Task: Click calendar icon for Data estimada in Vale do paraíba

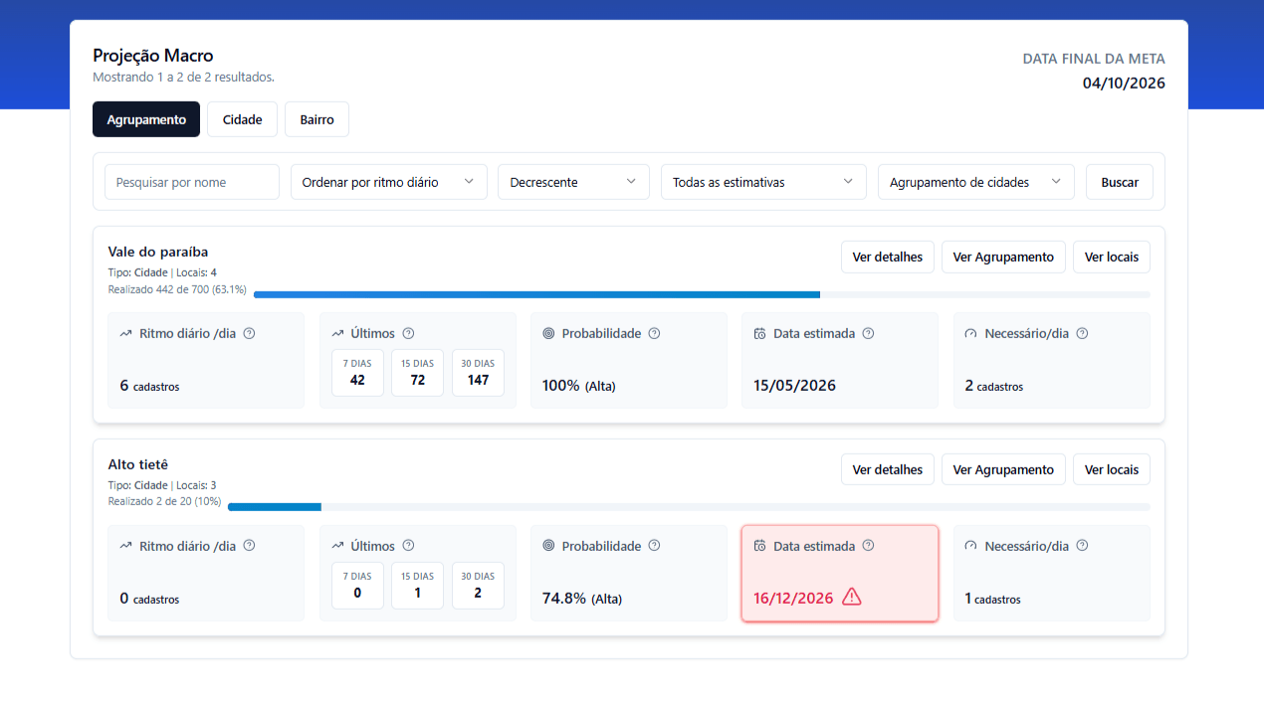Action: click(x=759, y=333)
